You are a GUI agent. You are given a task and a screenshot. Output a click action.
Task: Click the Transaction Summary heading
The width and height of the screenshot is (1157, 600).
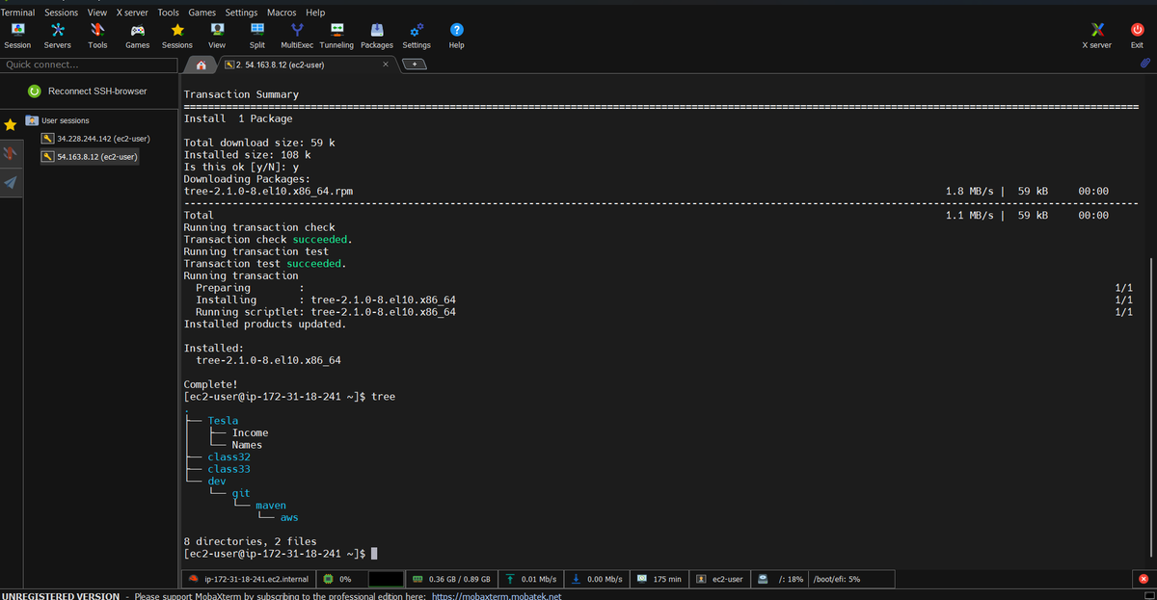241,94
